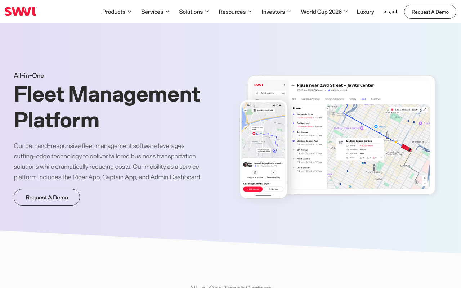Viewport: 461px width, 288px height.
Task: Select the Info tab in the dashboard mockup
Action: (x=294, y=99)
